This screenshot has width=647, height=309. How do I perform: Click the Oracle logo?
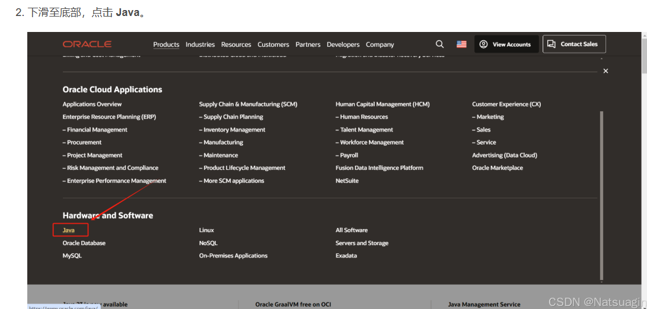coord(87,44)
